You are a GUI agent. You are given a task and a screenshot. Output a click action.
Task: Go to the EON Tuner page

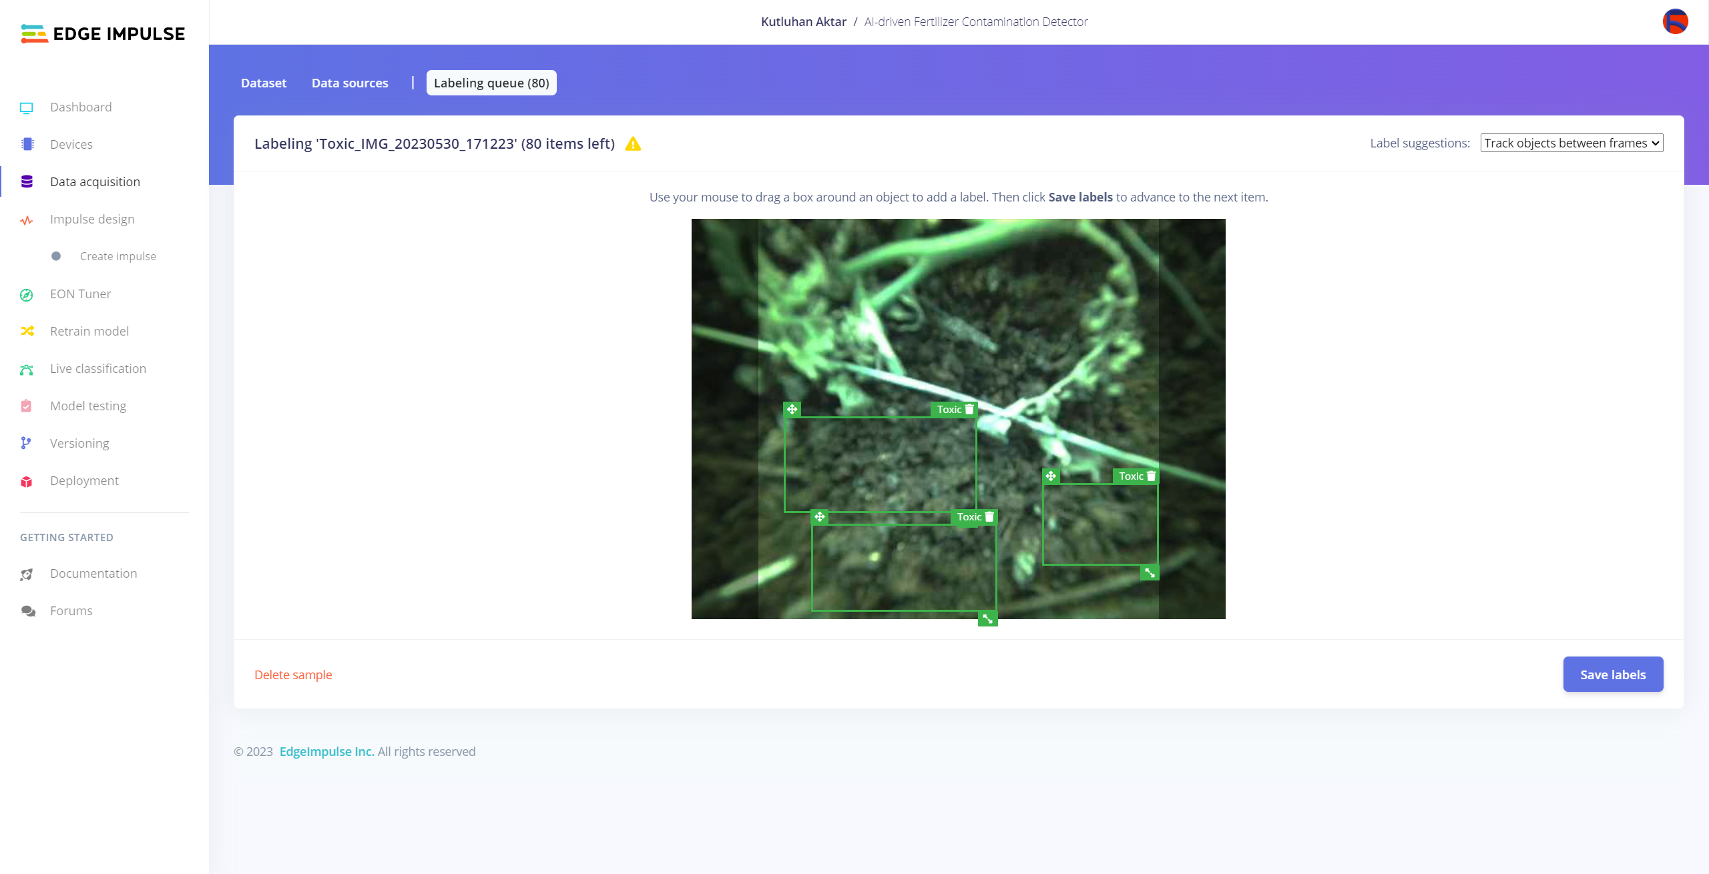pos(80,294)
